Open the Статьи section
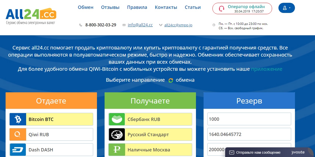The height and width of the screenshot is (157, 315). coord(193,7)
